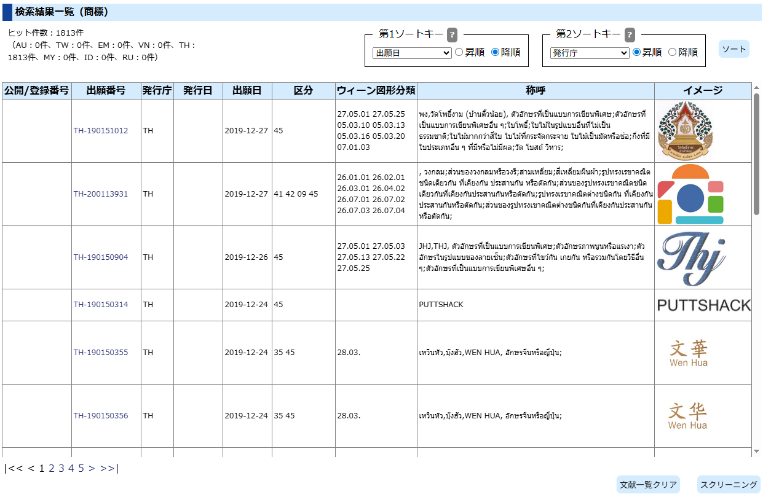The width and height of the screenshot is (763, 497).
Task: Click the スクリーニング button
Action: pos(729,485)
